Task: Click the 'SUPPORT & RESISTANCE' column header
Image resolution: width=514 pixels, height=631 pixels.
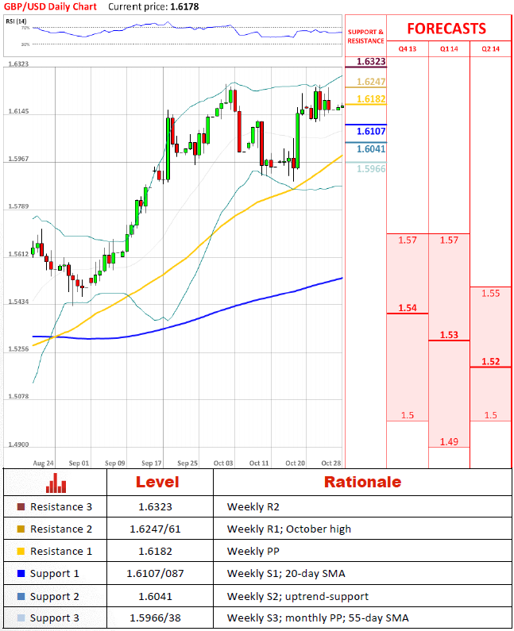Action: 365,37
